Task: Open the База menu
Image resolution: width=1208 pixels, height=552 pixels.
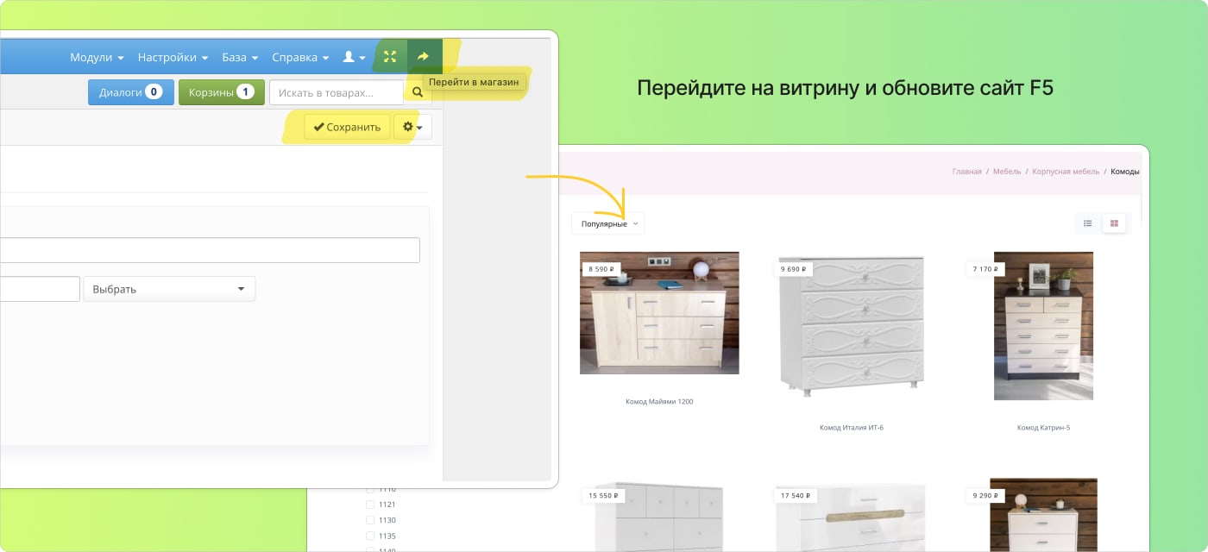Action: (240, 57)
